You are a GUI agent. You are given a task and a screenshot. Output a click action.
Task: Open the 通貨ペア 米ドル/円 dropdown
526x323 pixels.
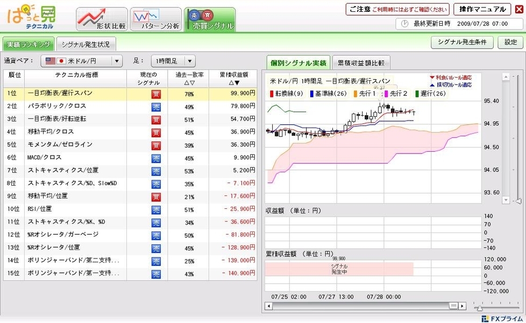(x=82, y=61)
